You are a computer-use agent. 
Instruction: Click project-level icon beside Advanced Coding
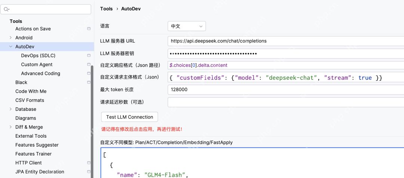pyautogui.click(x=89, y=73)
